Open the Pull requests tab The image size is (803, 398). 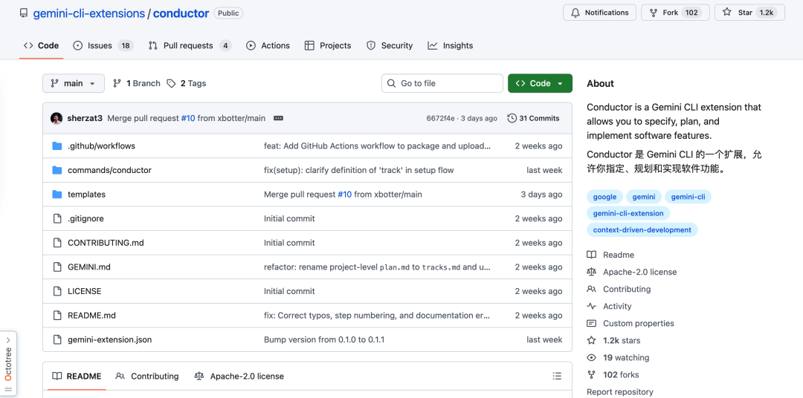[x=189, y=46]
